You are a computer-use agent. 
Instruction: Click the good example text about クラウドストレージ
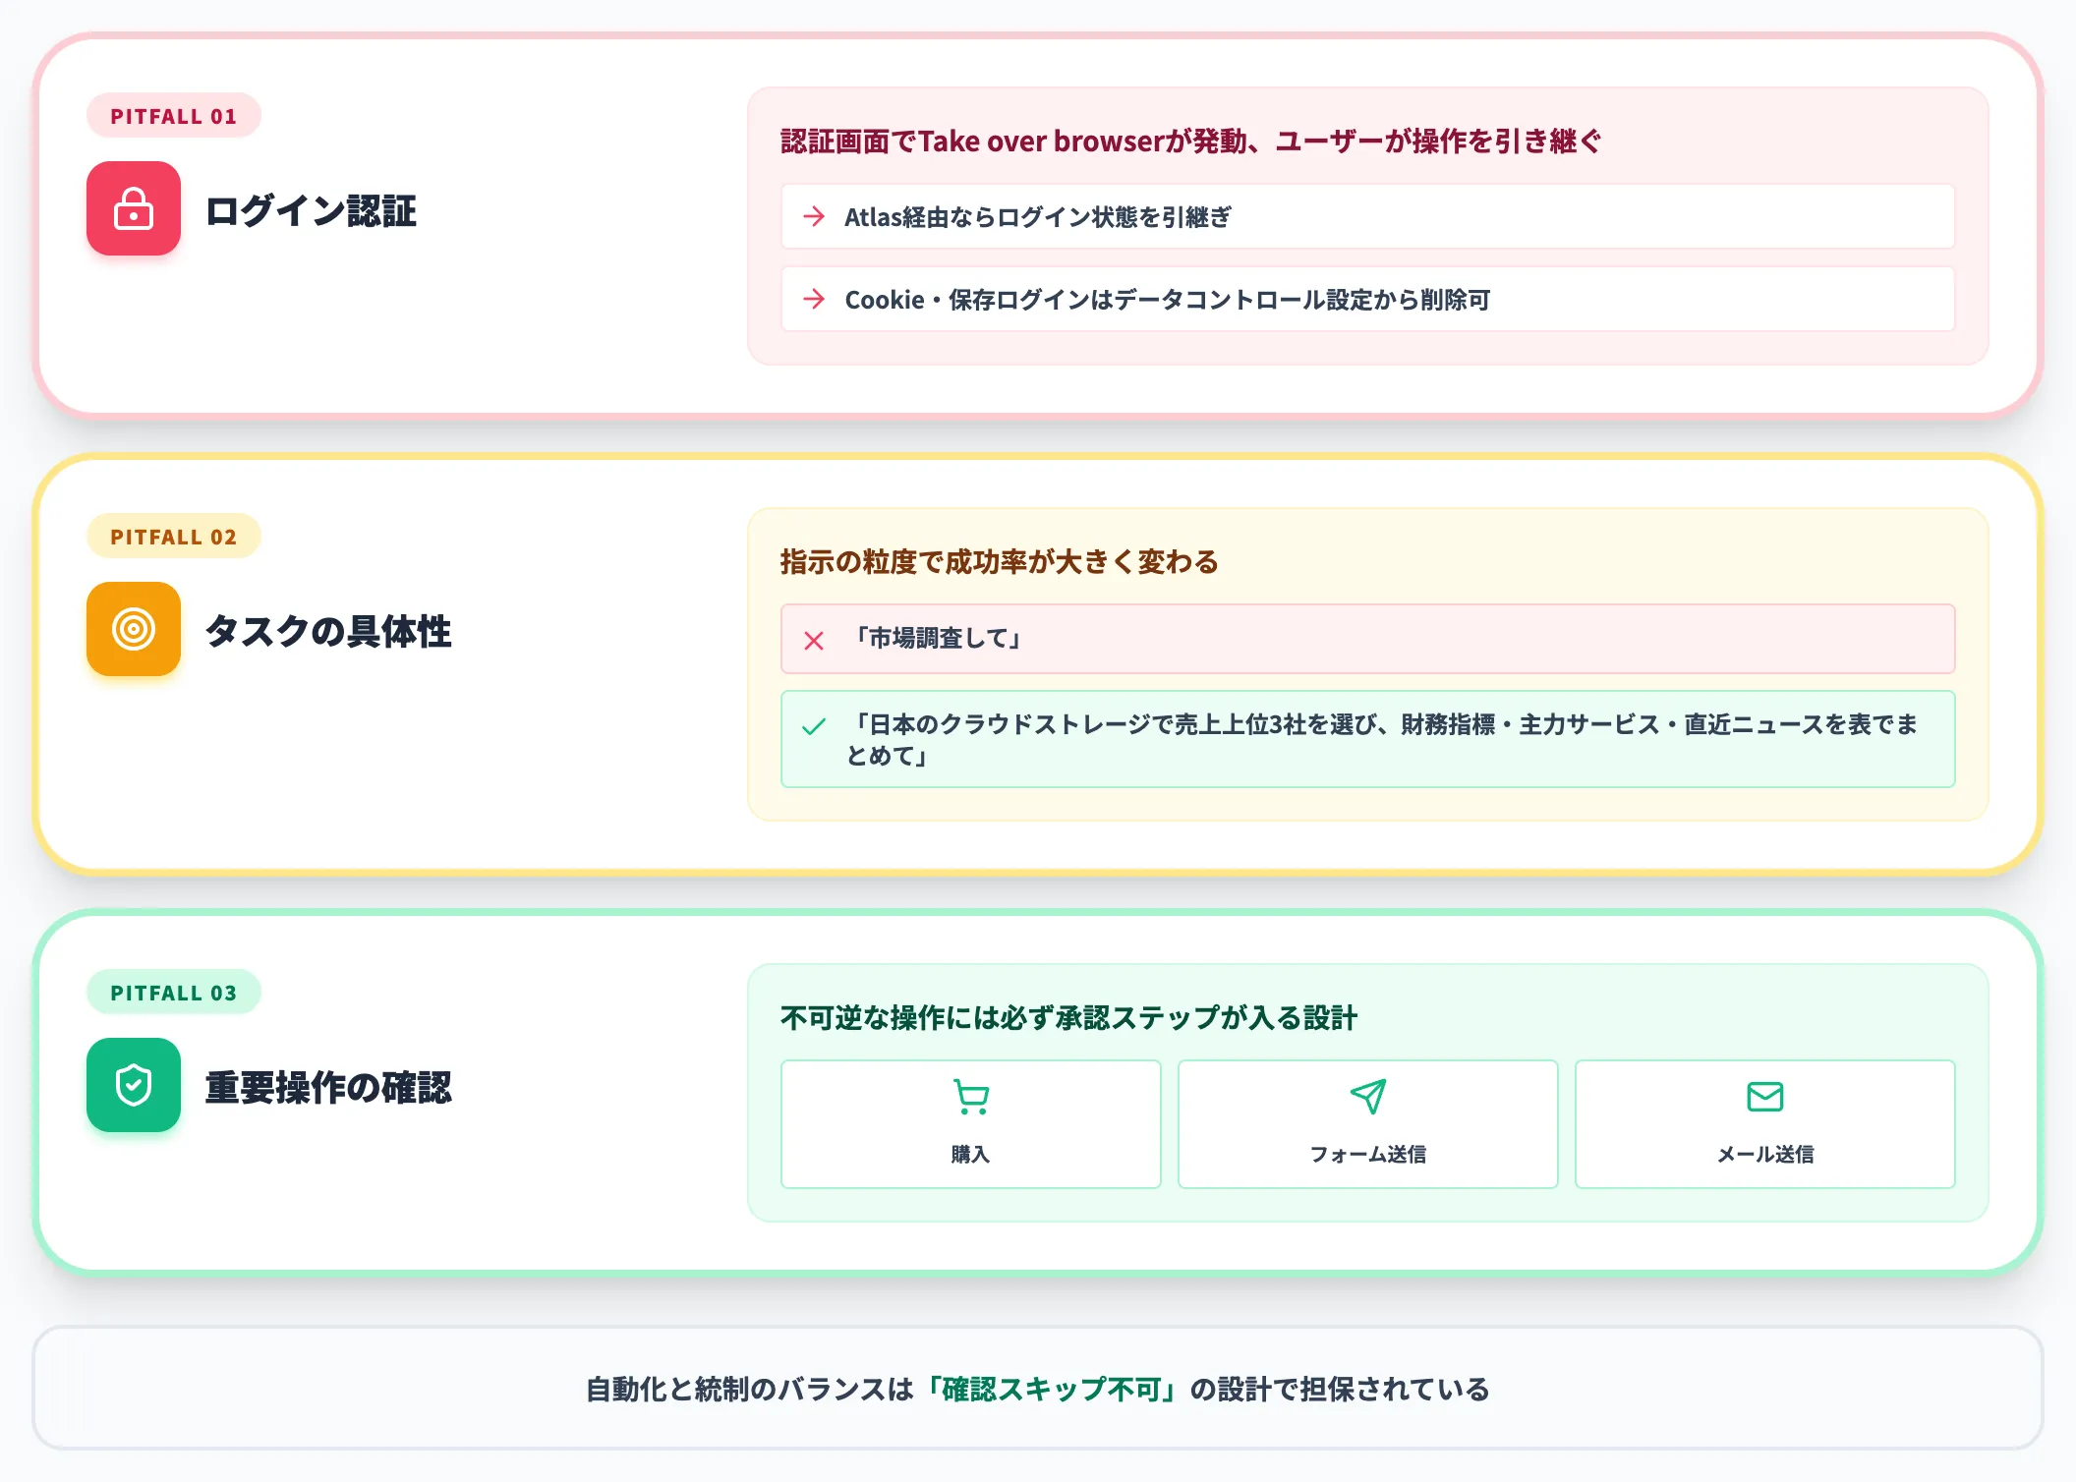click(x=1382, y=739)
